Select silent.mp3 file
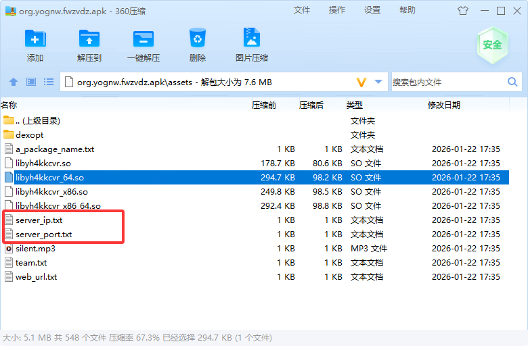Image resolution: width=528 pixels, height=346 pixels. (255, 249)
